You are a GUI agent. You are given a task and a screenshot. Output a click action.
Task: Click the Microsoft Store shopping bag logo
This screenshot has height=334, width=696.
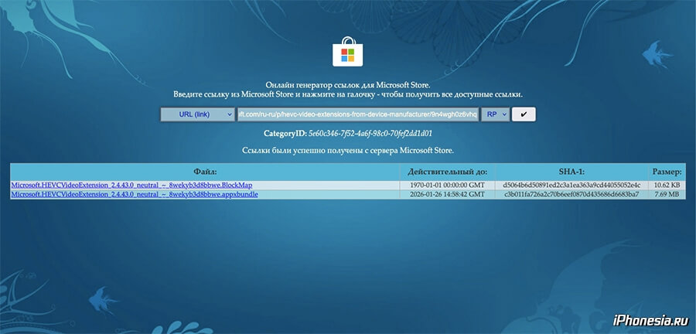[x=348, y=53]
